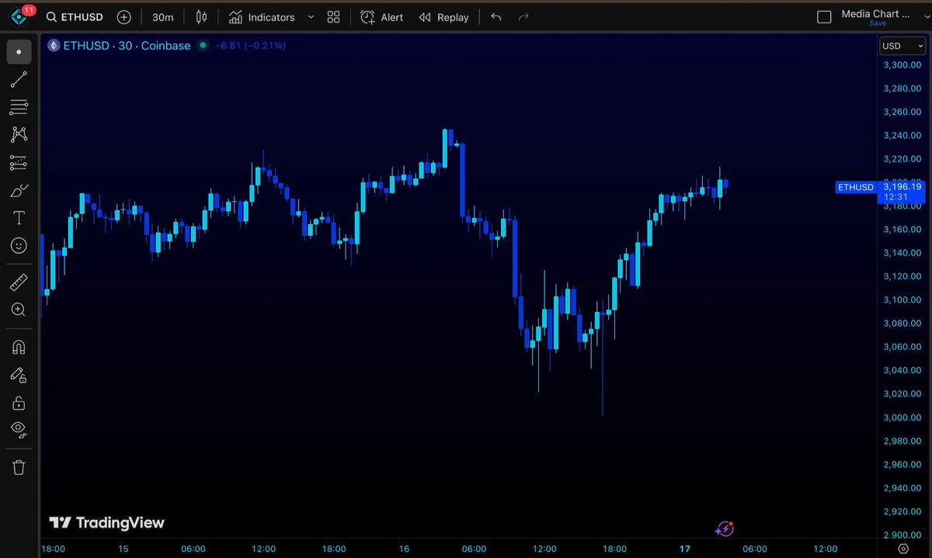Remove drawings with the trash icon
The width and height of the screenshot is (932, 558).
coord(19,466)
